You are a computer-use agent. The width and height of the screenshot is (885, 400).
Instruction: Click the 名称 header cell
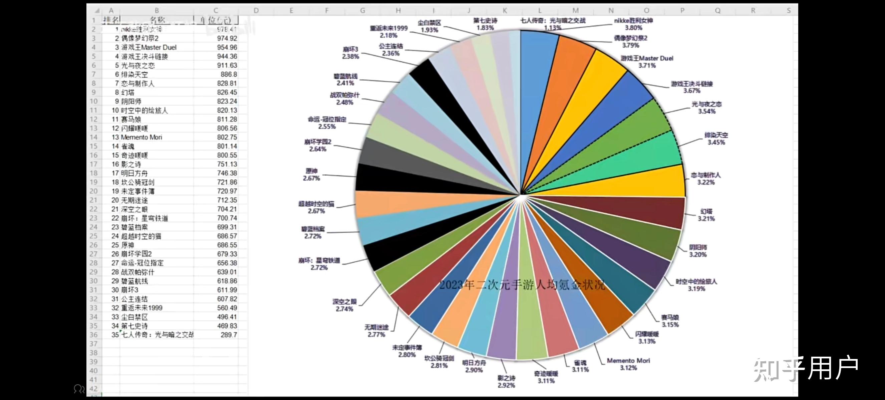tap(157, 20)
